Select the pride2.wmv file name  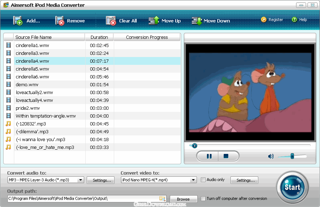click(x=28, y=108)
